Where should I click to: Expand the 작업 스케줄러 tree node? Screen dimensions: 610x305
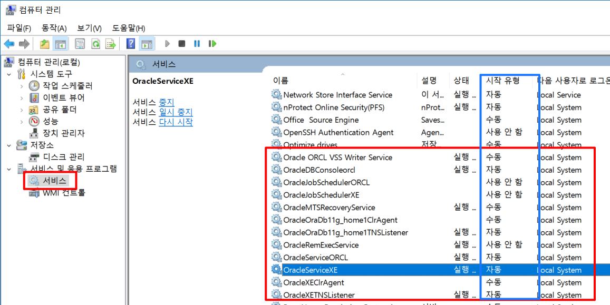22,86
